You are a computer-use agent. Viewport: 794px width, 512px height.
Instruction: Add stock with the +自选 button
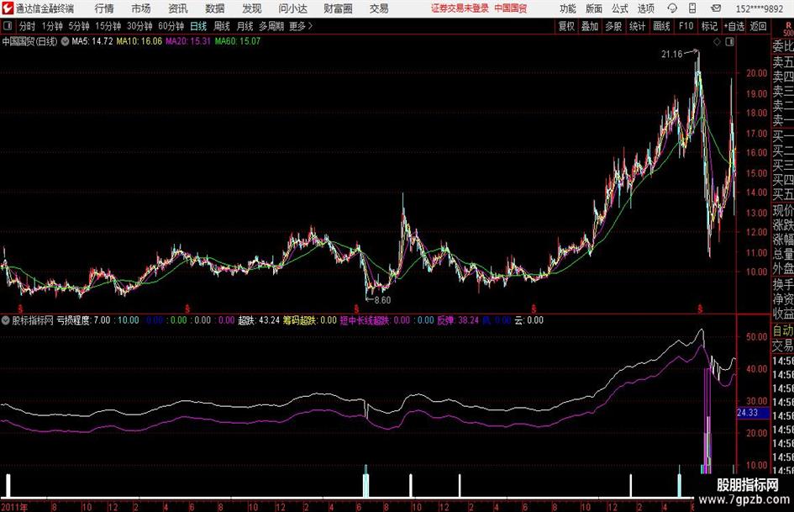(734, 26)
